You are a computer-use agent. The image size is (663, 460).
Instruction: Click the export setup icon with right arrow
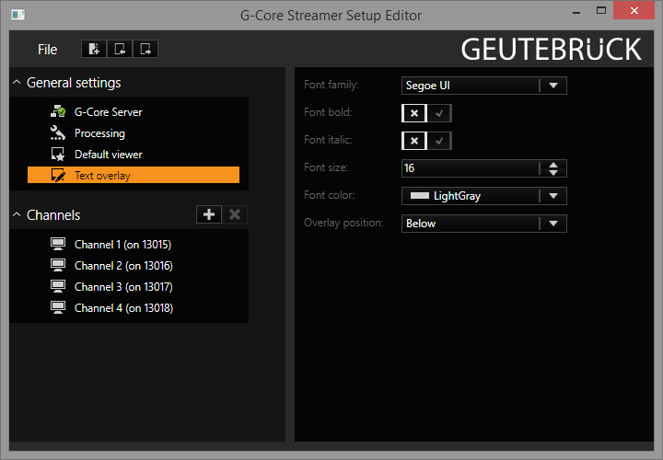(145, 49)
